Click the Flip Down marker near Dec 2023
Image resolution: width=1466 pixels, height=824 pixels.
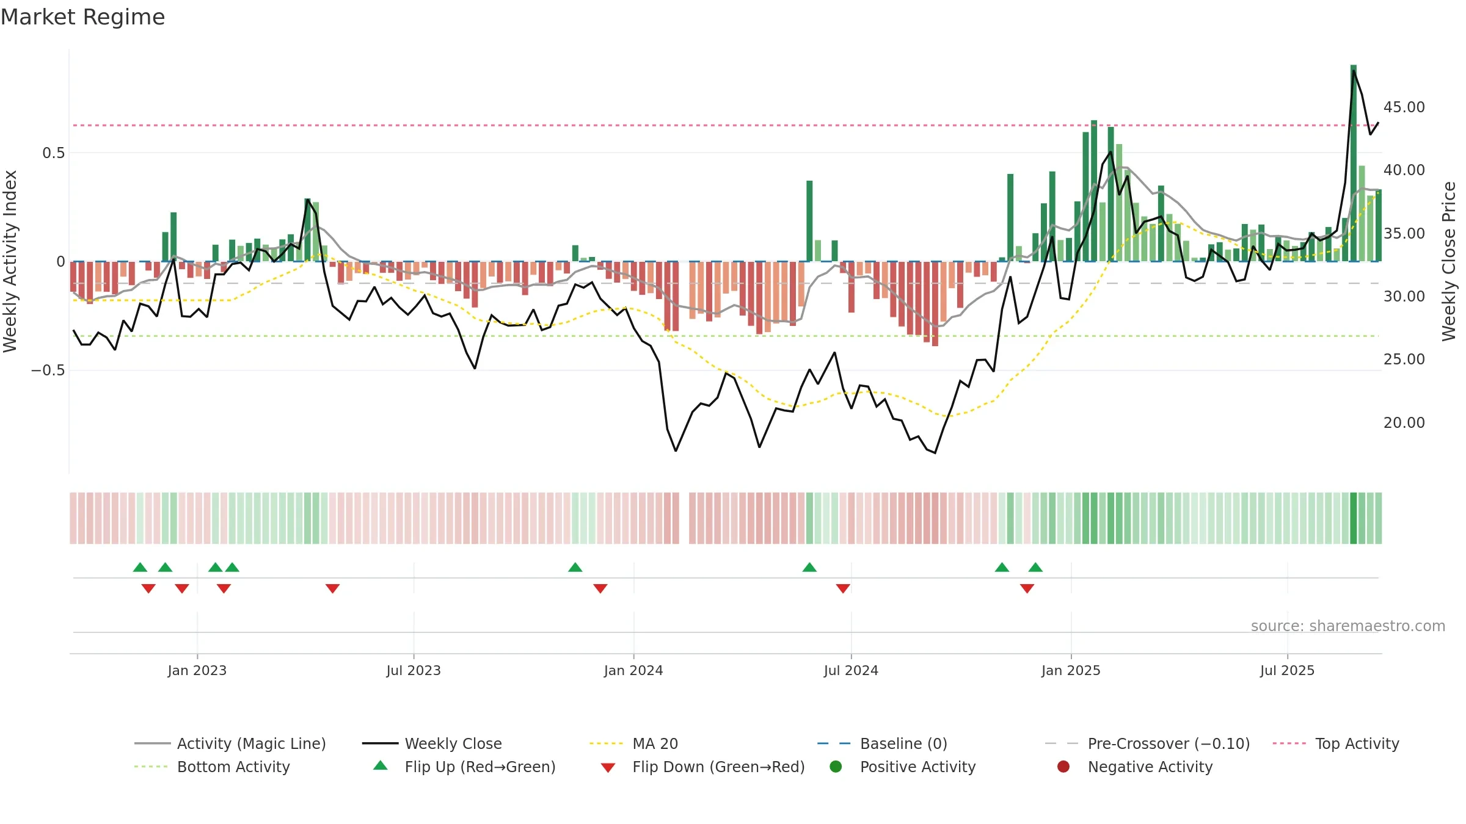coord(600,588)
